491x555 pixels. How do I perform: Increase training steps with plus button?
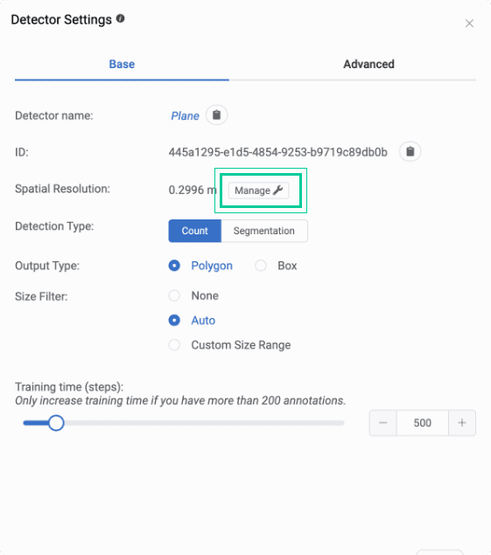[462, 423]
